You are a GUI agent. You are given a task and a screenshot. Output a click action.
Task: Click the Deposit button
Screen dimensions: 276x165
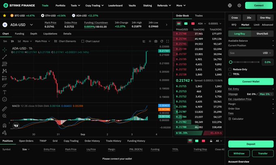251,144
